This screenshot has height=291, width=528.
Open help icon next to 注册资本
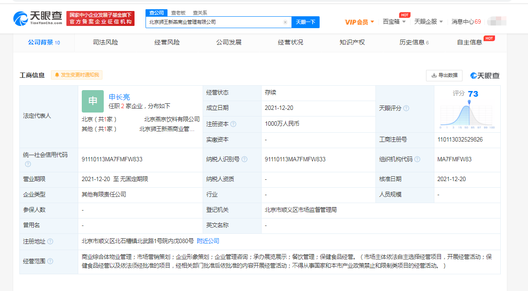pos(233,124)
